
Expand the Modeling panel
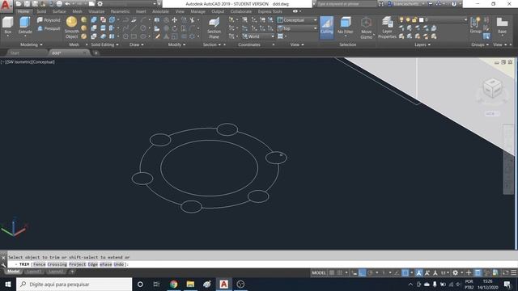click(32, 44)
